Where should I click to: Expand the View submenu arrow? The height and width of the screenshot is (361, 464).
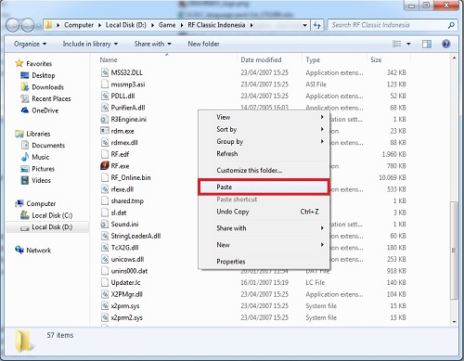coord(322,117)
